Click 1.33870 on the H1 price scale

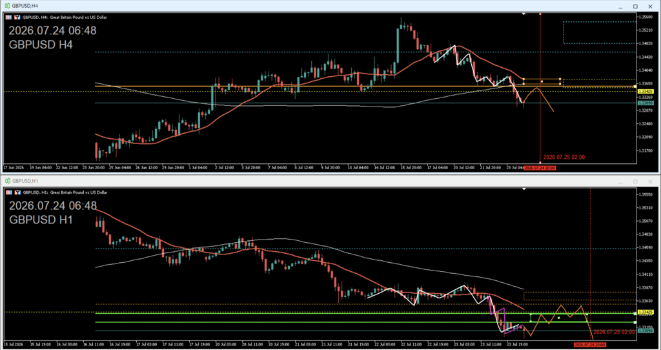(645, 287)
